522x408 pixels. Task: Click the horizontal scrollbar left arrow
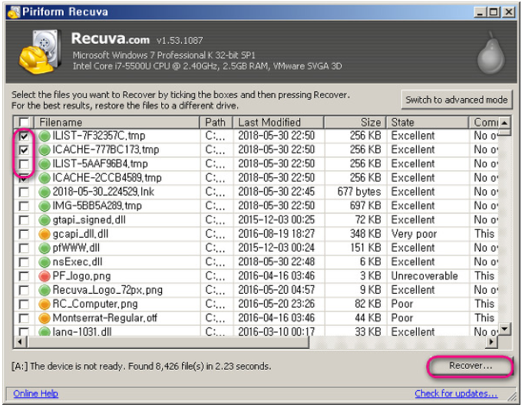pyautogui.click(x=20, y=341)
